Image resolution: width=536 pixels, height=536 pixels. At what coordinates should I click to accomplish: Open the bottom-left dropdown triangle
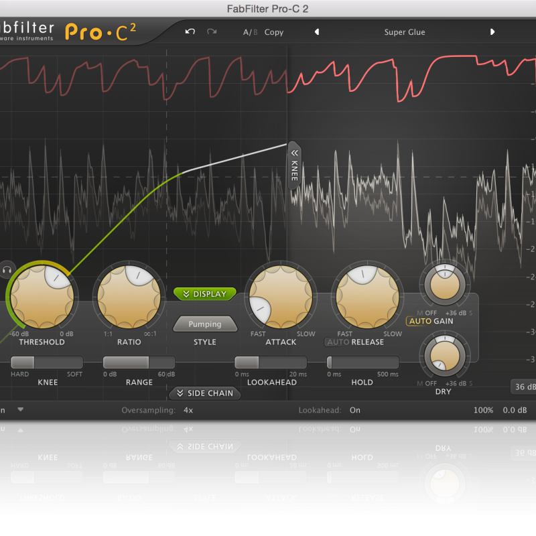pos(21,409)
